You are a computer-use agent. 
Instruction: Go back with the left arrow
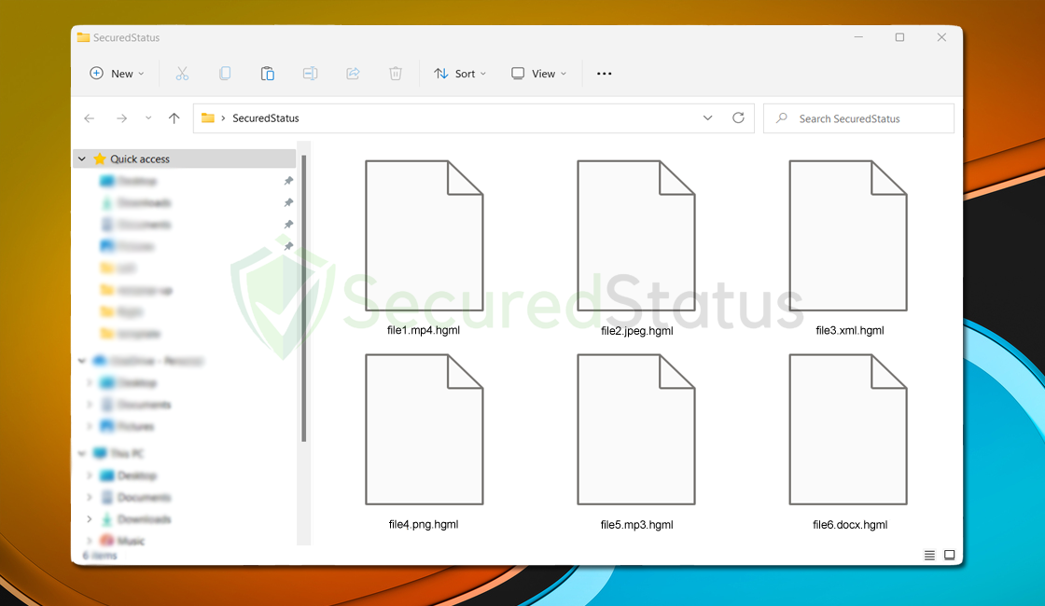click(x=90, y=118)
